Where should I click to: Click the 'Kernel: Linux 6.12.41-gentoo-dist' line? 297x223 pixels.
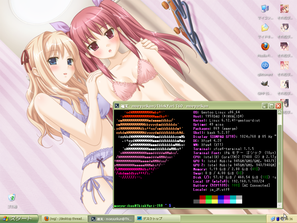[227, 121]
